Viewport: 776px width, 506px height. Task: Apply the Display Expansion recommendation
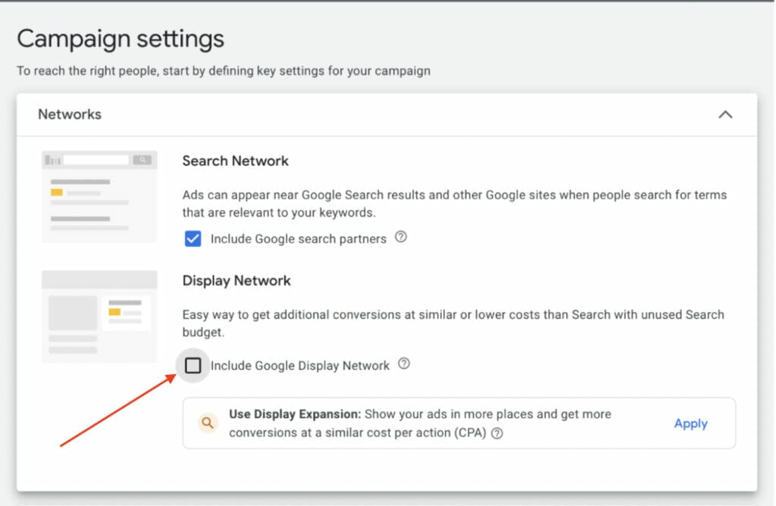(690, 423)
